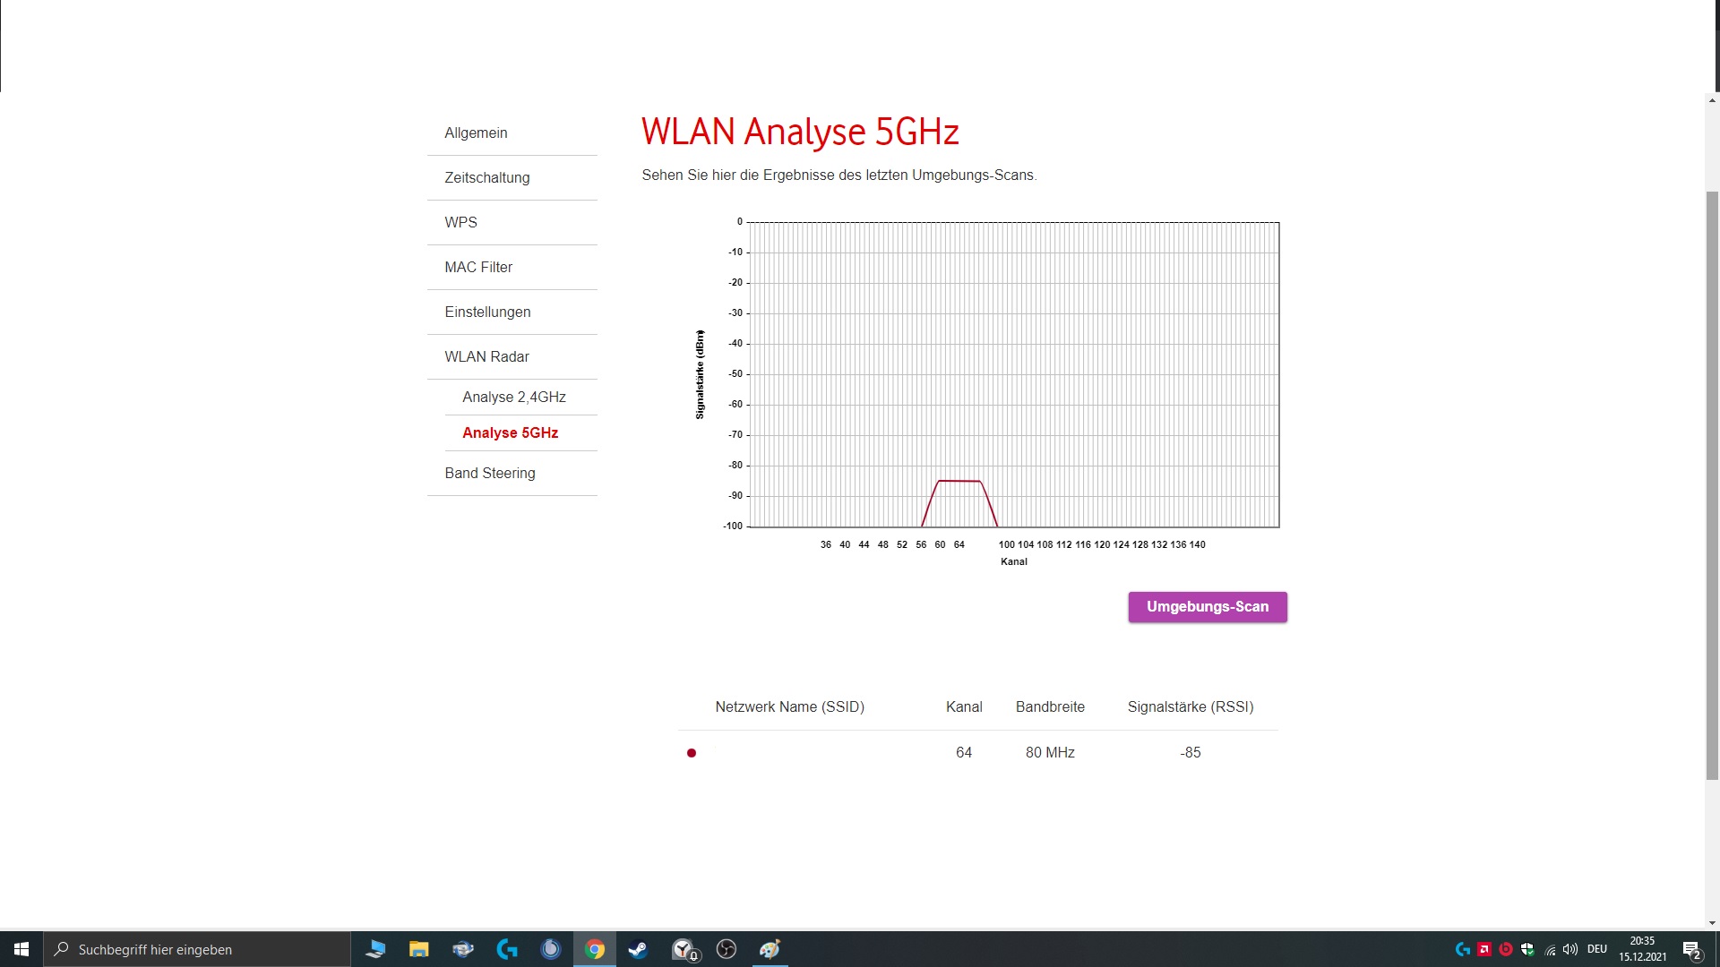Open the Allgemein menu entry

pos(476,133)
